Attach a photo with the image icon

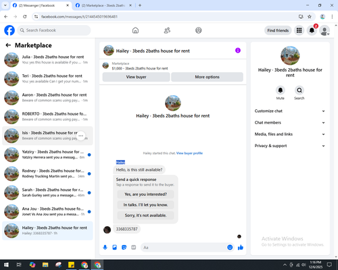coord(114,248)
